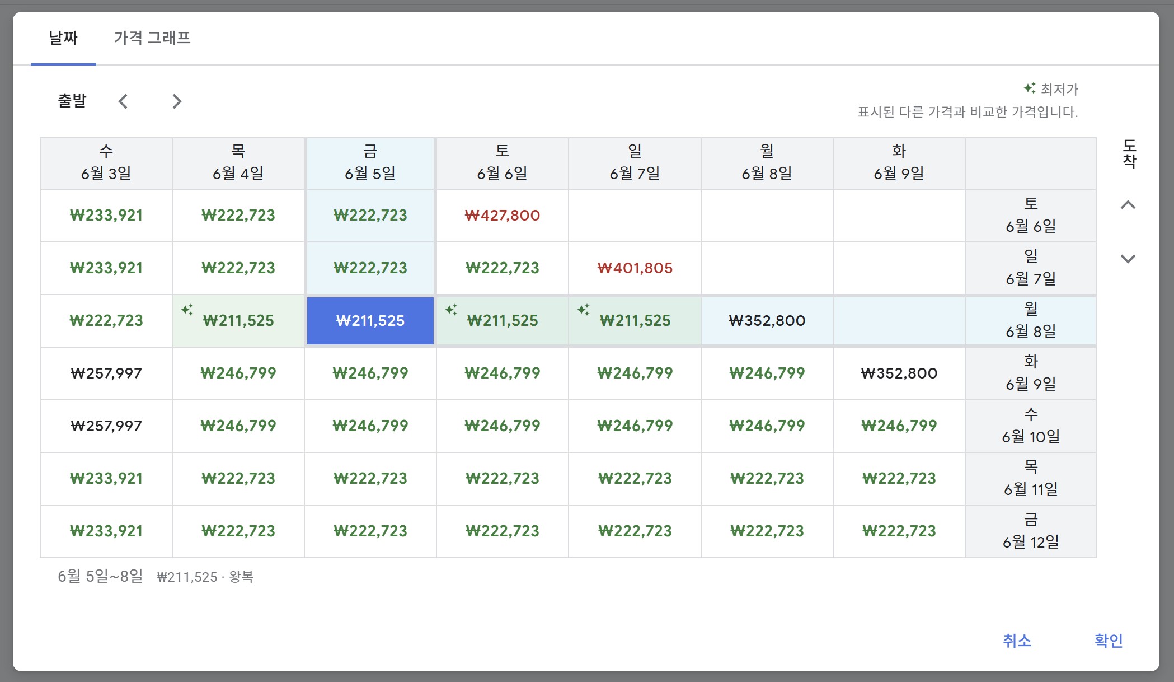Click the later arrival dates down chevron
The height and width of the screenshot is (682, 1174).
tap(1128, 259)
